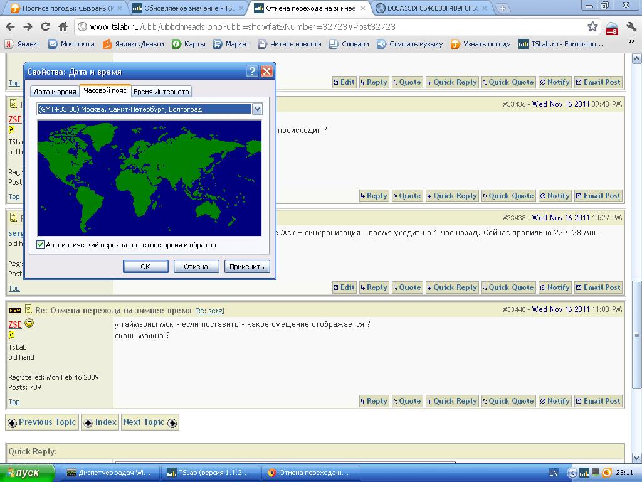642x482 pixels.
Task: Click the world map time zone image
Action: 149,178
